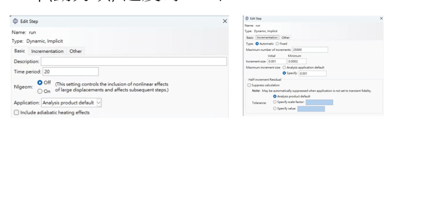Click the Specify value tolerance field
Viewport: 427px width, 198px height.
(311, 109)
